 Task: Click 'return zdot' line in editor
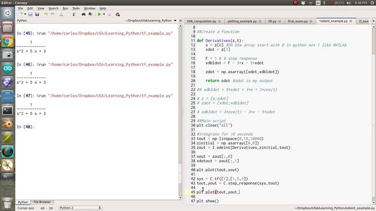(x=239, y=81)
